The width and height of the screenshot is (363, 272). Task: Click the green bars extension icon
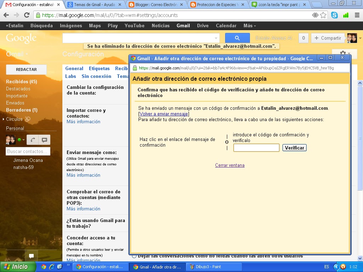[x=346, y=15]
